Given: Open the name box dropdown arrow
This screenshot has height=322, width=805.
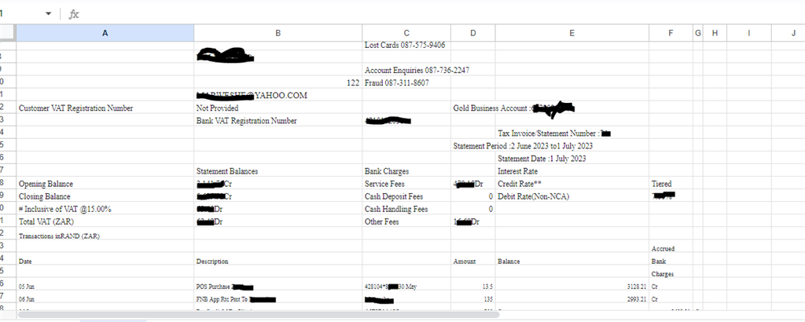Looking at the screenshot, I should pyautogui.click(x=49, y=14).
